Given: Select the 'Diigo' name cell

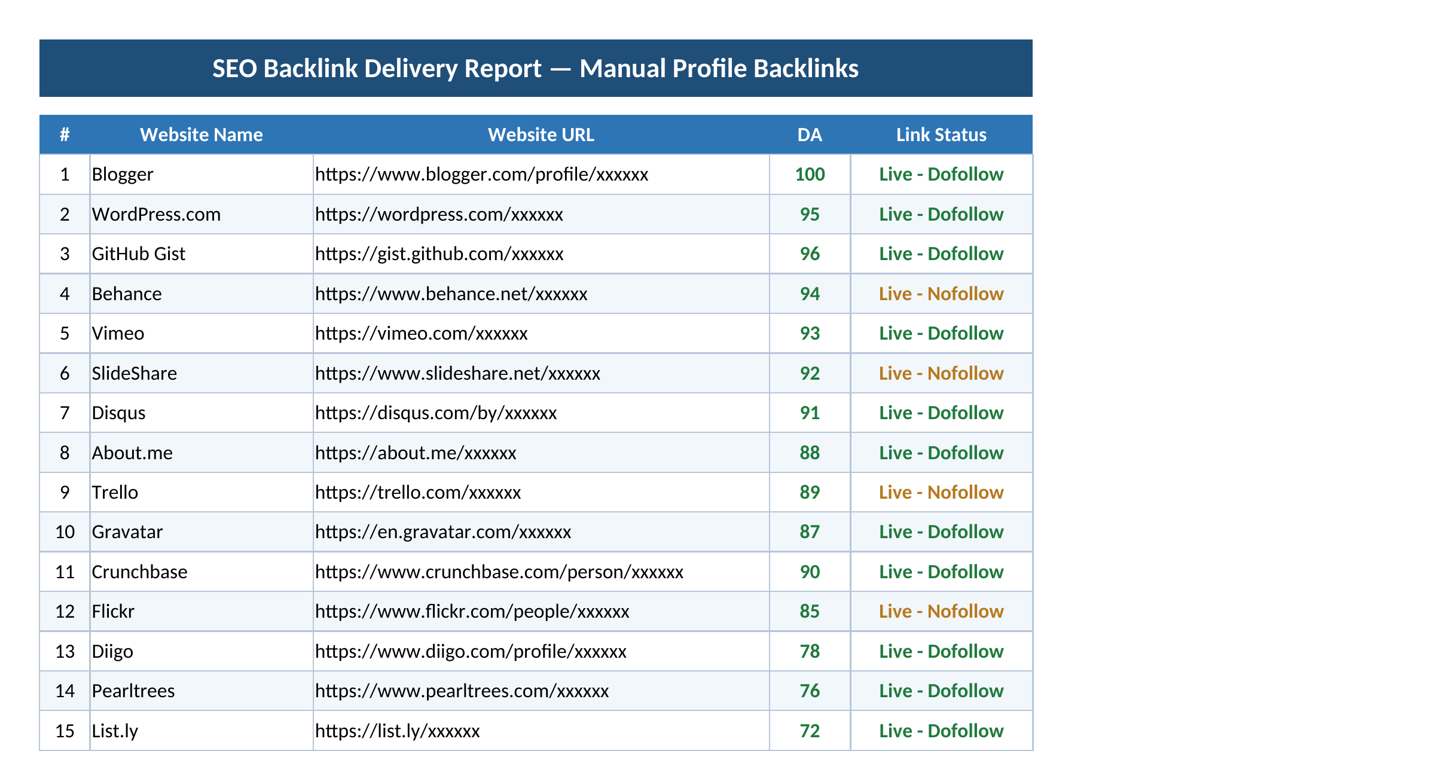Looking at the screenshot, I should (x=202, y=651).
